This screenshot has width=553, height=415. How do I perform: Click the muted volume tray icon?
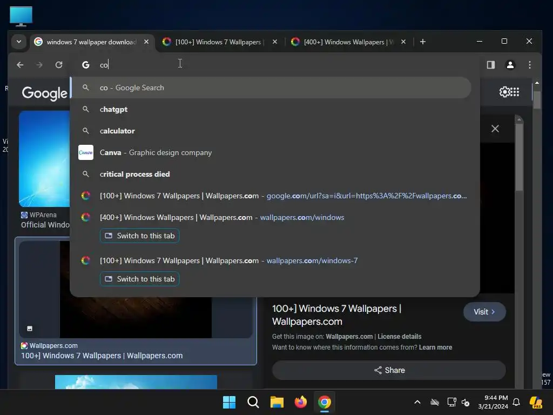[466, 402]
